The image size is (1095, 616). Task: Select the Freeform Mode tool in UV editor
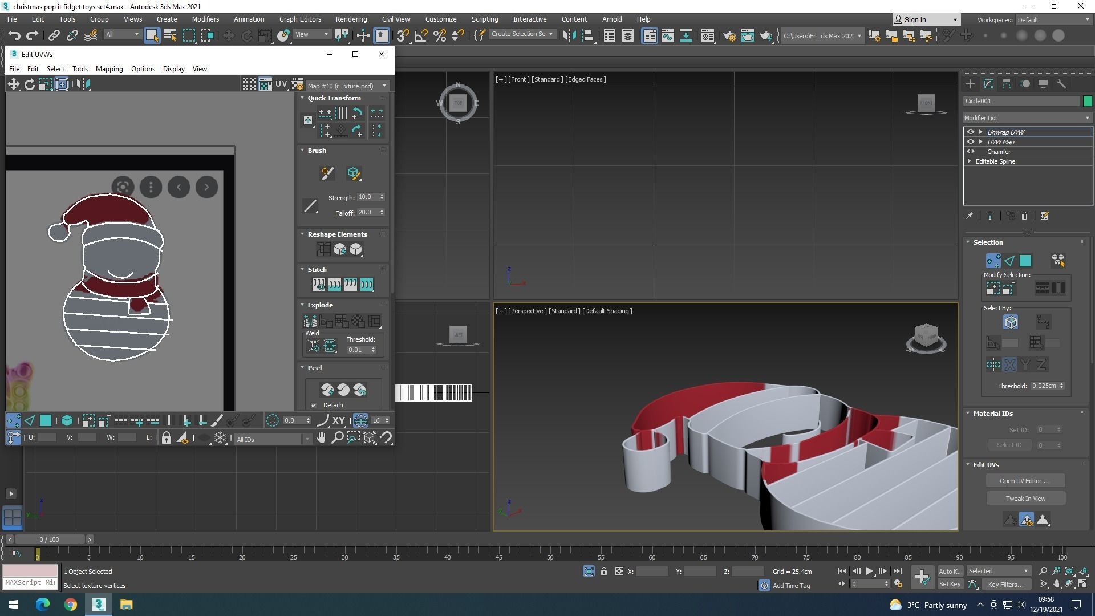(62, 84)
